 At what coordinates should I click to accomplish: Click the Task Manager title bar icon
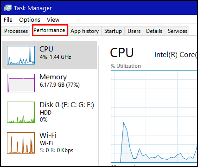tap(8, 8)
